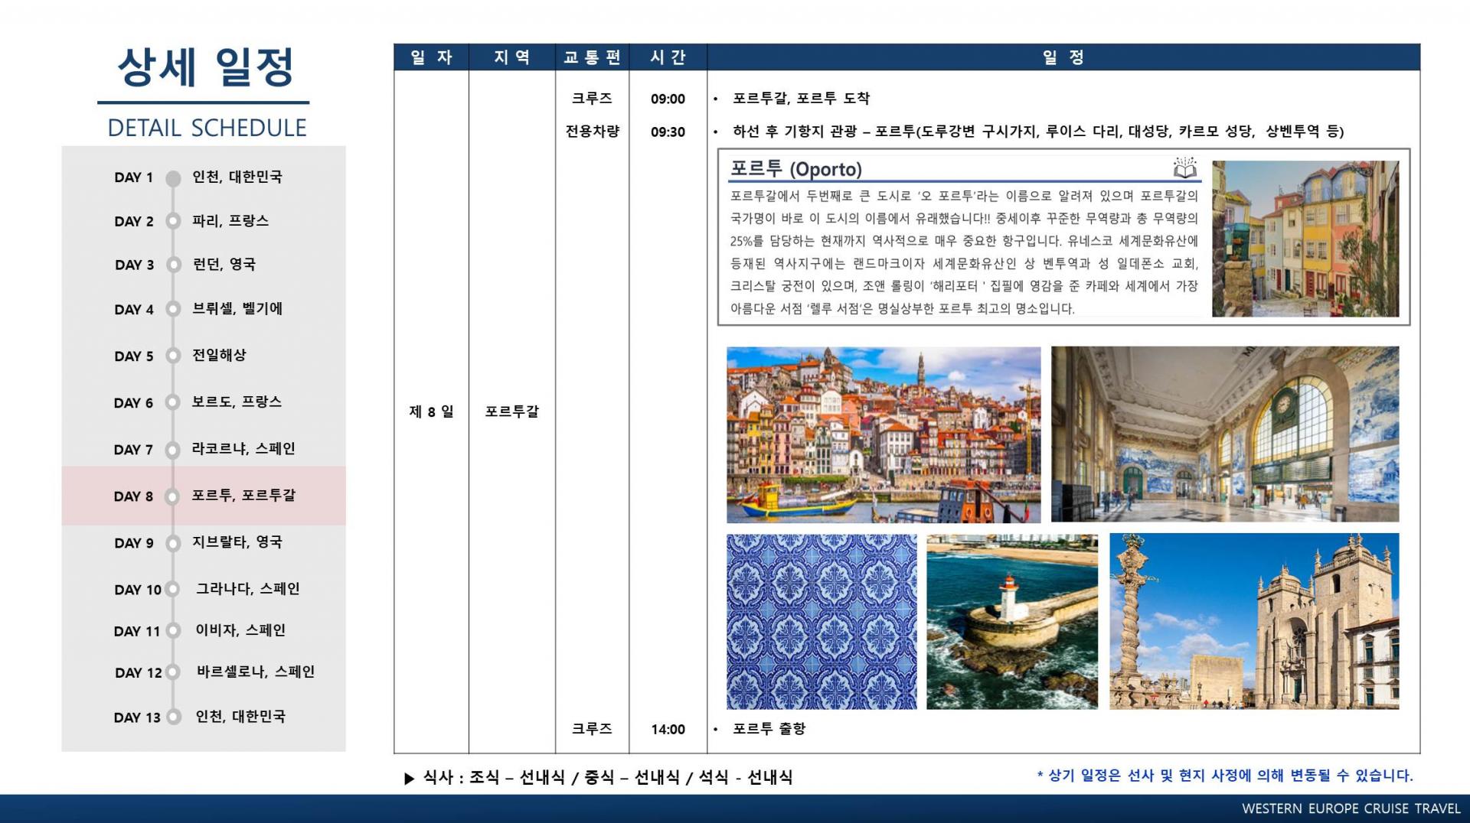The width and height of the screenshot is (1470, 823).
Task: Select the DAY 2 timeline marker for 파리
Action: (x=174, y=221)
